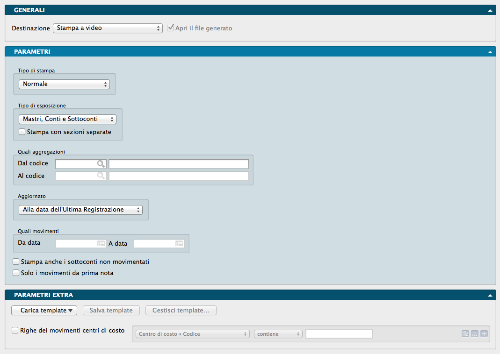Open the Da data calendar picker
Image resolution: width=500 pixels, height=354 pixels.
(x=101, y=243)
